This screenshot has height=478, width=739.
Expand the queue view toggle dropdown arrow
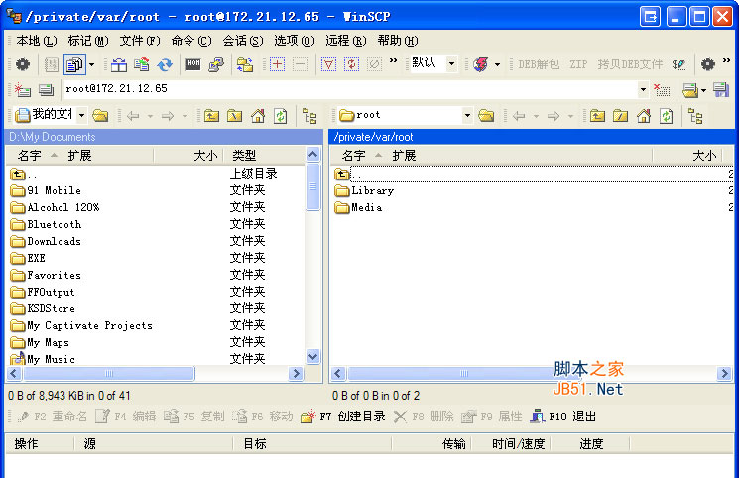click(91, 64)
